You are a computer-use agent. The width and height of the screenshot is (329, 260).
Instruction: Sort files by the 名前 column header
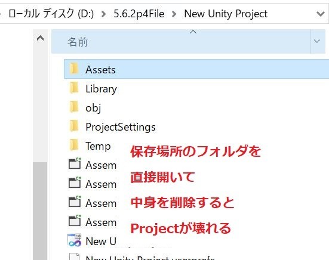pos(181,42)
